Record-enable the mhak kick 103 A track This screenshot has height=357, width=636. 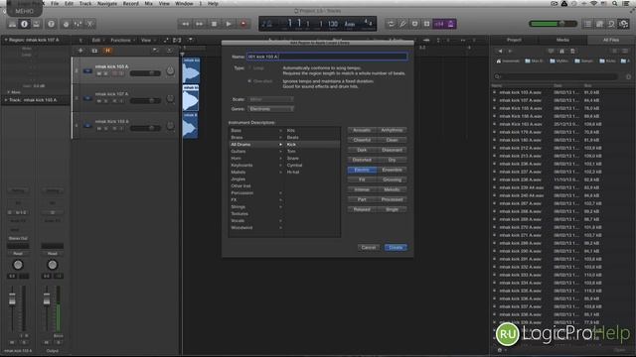click(x=114, y=73)
